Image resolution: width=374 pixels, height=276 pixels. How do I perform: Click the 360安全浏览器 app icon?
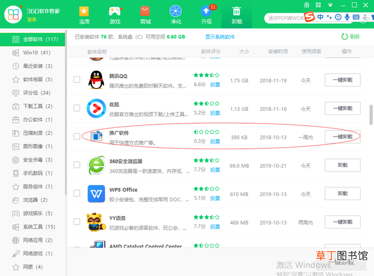tap(96, 165)
